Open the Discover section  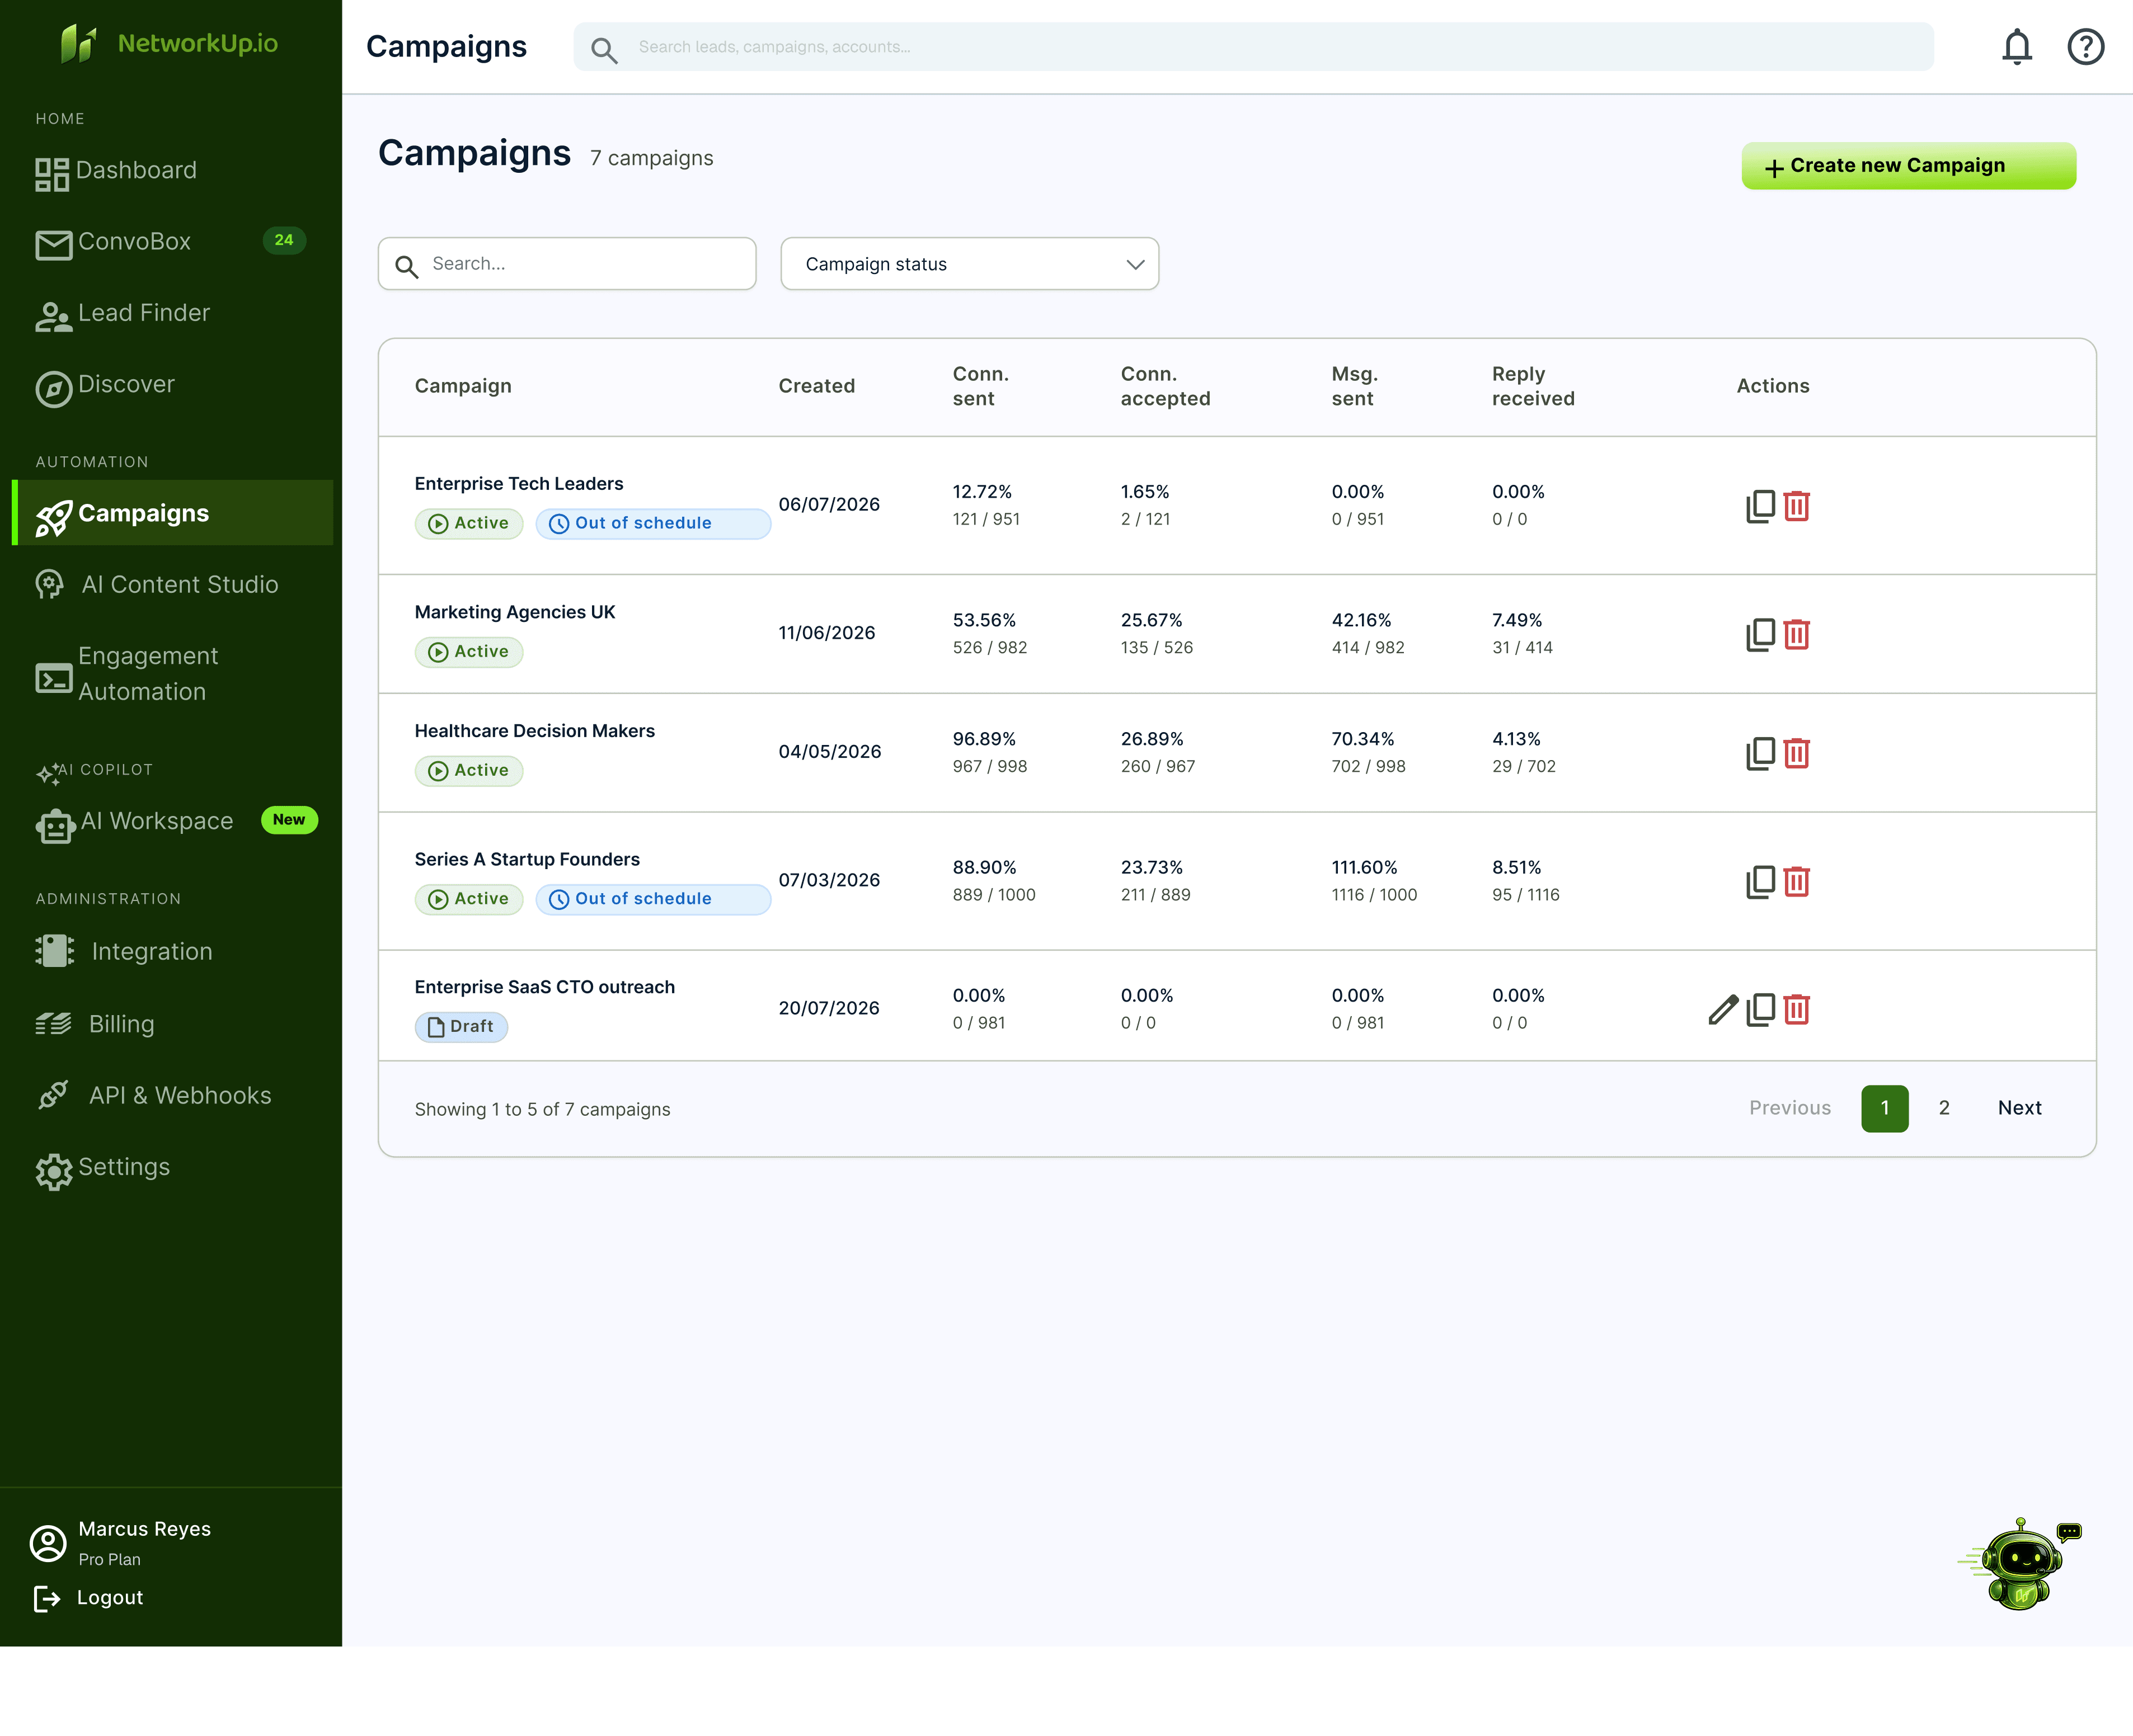pyautogui.click(x=171, y=385)
